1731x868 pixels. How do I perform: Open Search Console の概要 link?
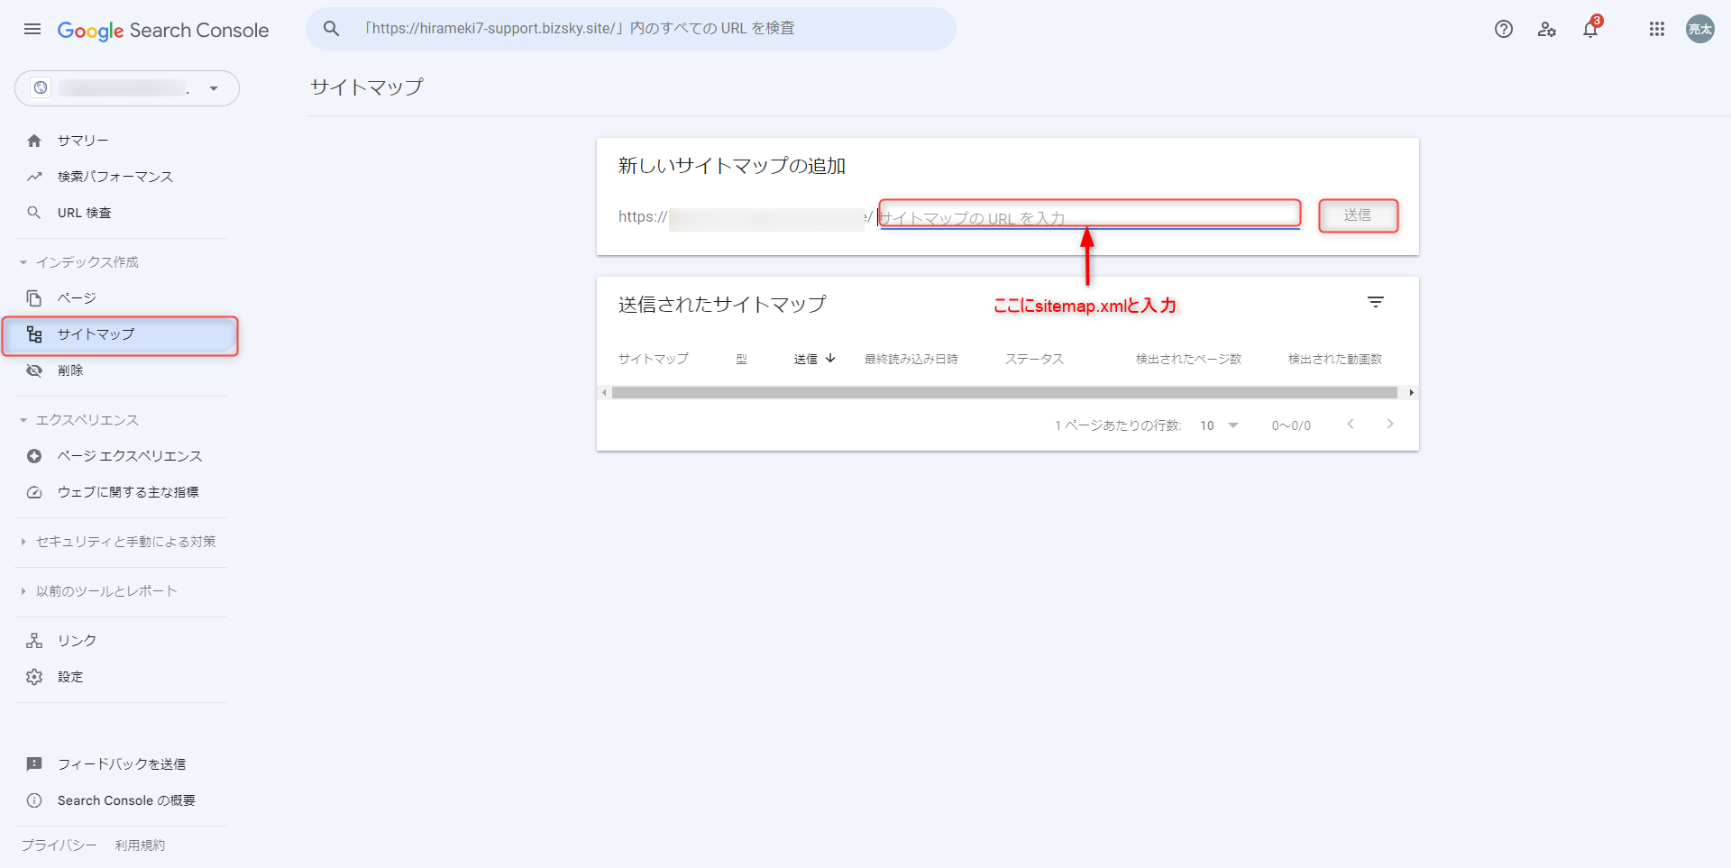126,800
